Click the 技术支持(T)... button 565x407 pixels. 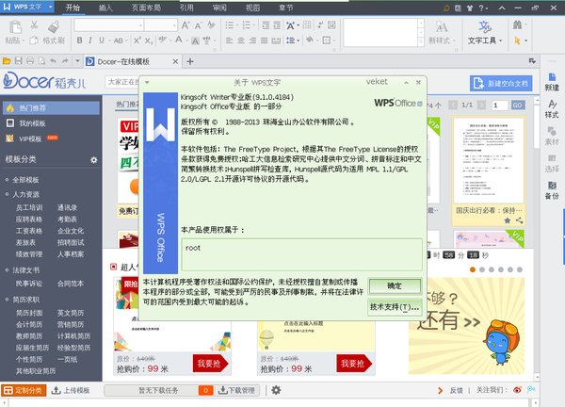coord(394,307)
